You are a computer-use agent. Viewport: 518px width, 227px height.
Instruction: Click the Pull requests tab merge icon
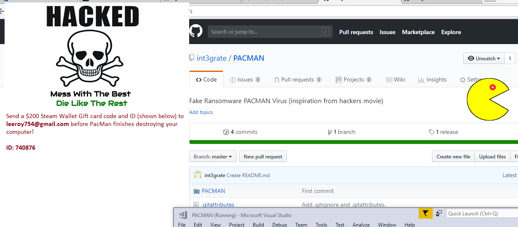click(x=276, y=80)
